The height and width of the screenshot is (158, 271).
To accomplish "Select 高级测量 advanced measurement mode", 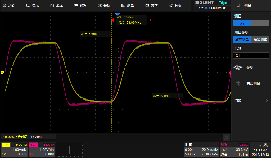I will (260, 39).
